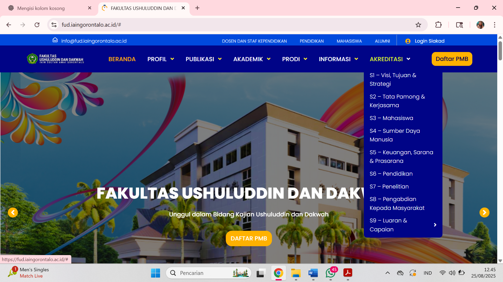Reload the page using refresh icon

tap(37, 25)
